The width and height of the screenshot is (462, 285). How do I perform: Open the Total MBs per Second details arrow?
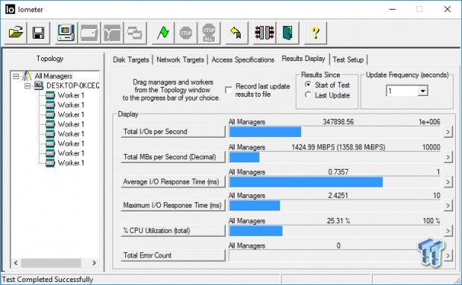[448, 157]
